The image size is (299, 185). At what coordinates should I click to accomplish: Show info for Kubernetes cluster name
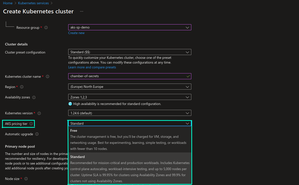[x=48, y=76]
